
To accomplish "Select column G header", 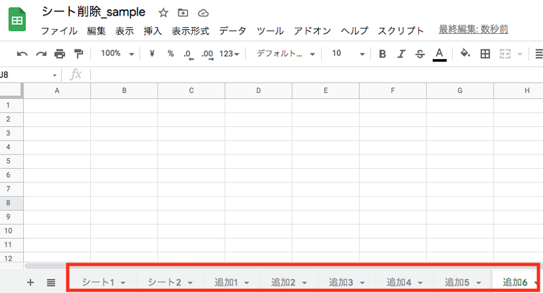I will pyautogui.click(x=460, y=91).
